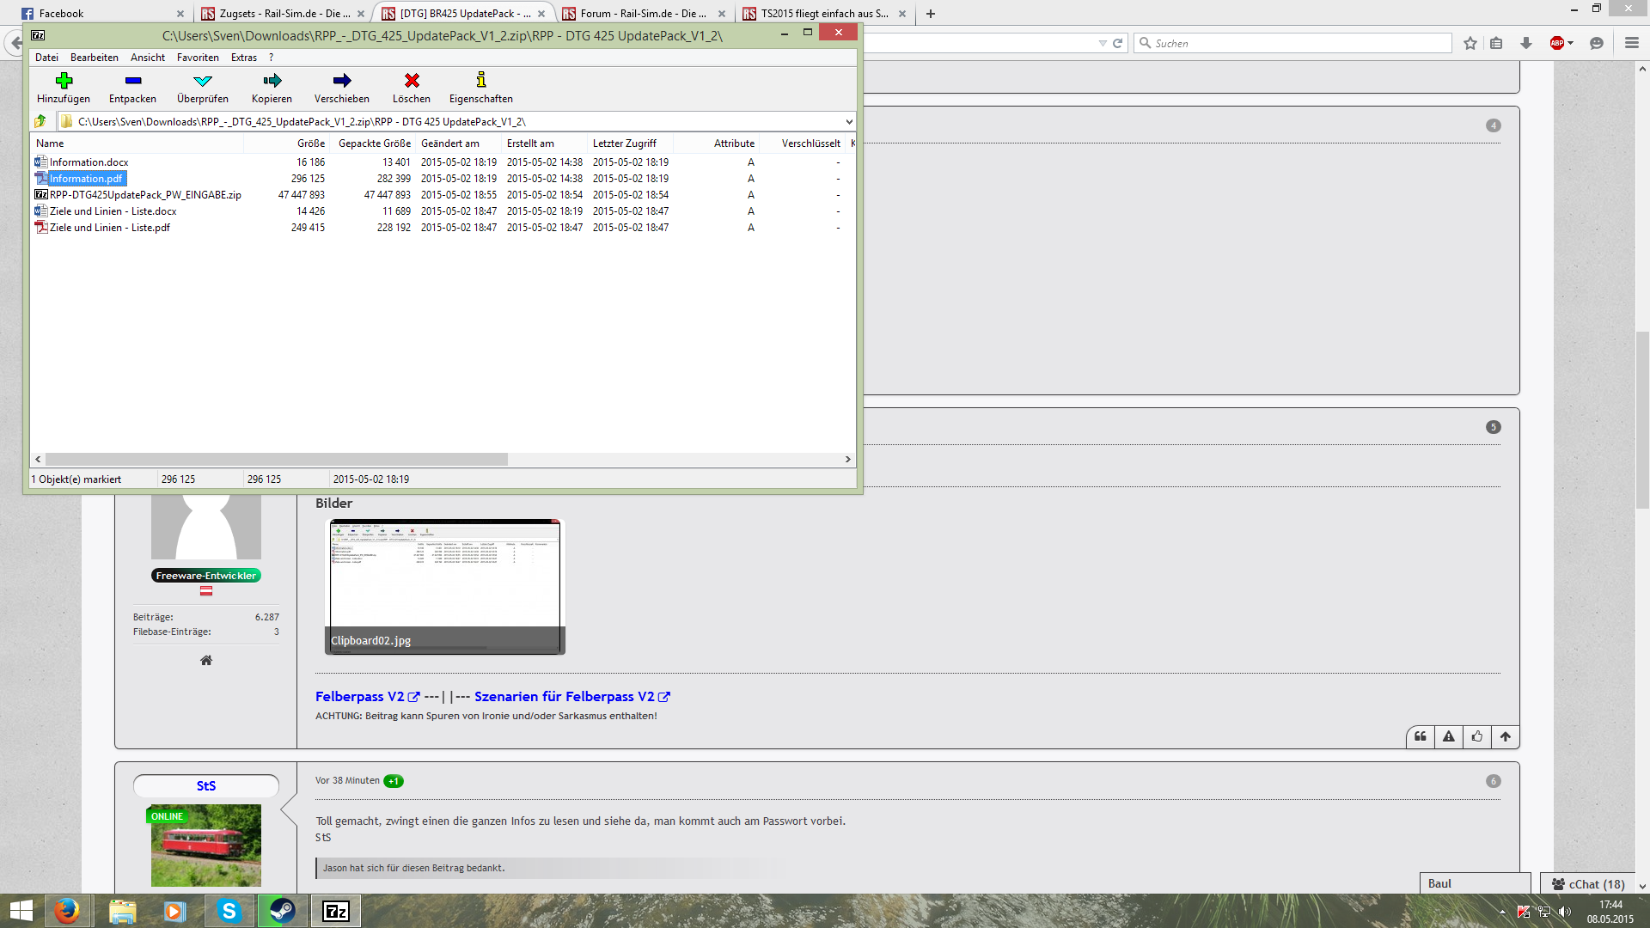The width and height of the screenshot is (1650, 928).
Task: Open the AdBlock Plus dropdown arrow
Action: (1570, 43)
